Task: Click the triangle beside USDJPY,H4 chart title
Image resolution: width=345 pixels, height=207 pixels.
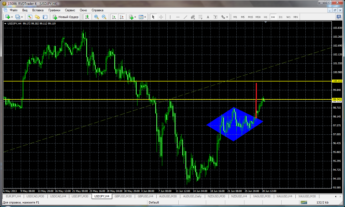Action: [x=5, y=23]
